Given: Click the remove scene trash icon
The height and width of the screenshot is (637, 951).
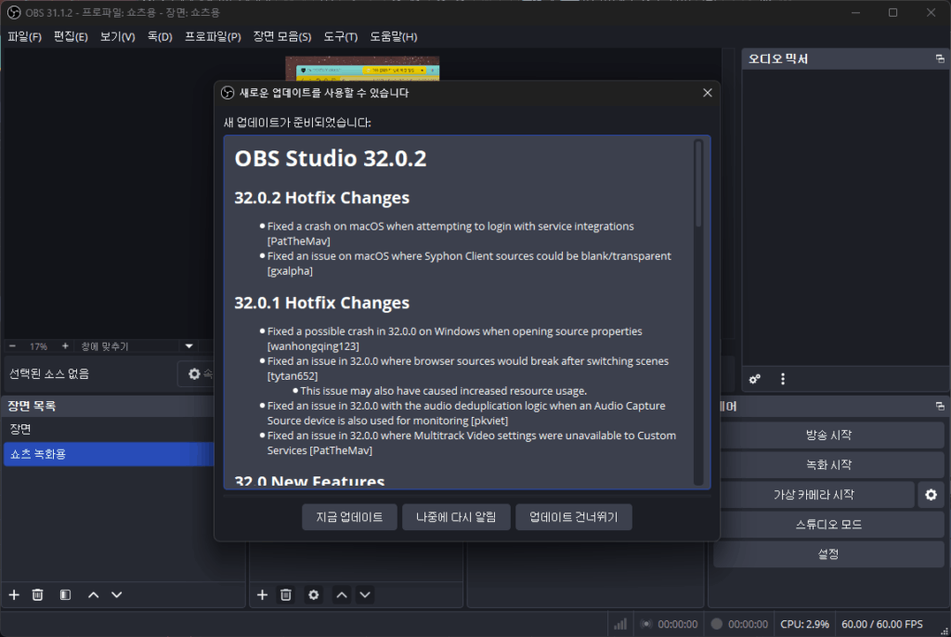Looking at the screenshot, I should [x=38, y=594].
